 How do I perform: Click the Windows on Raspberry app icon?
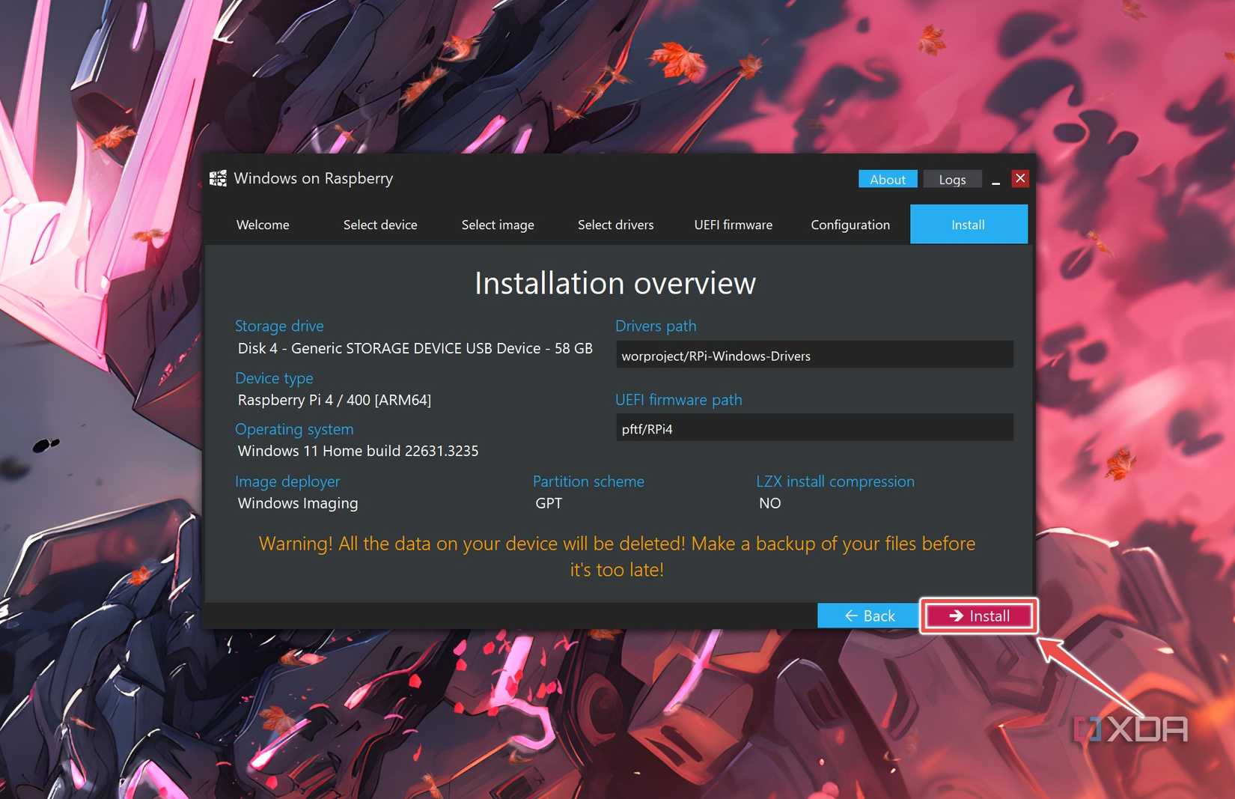218,178
